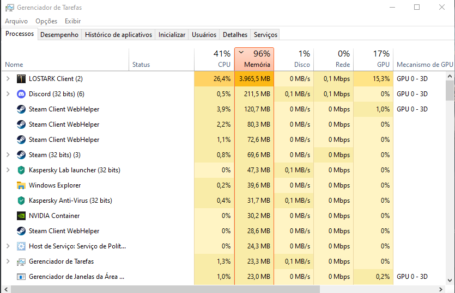The width and height of the screenshot is (455, 293).
Task: Open the Usuários tab
Action: [204, 35]
